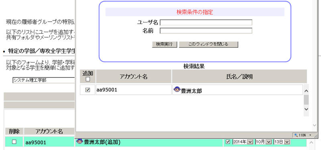The image size is (321, 150).
Task: Click the ユーザ名 search text field
Action: click(206, 22)
